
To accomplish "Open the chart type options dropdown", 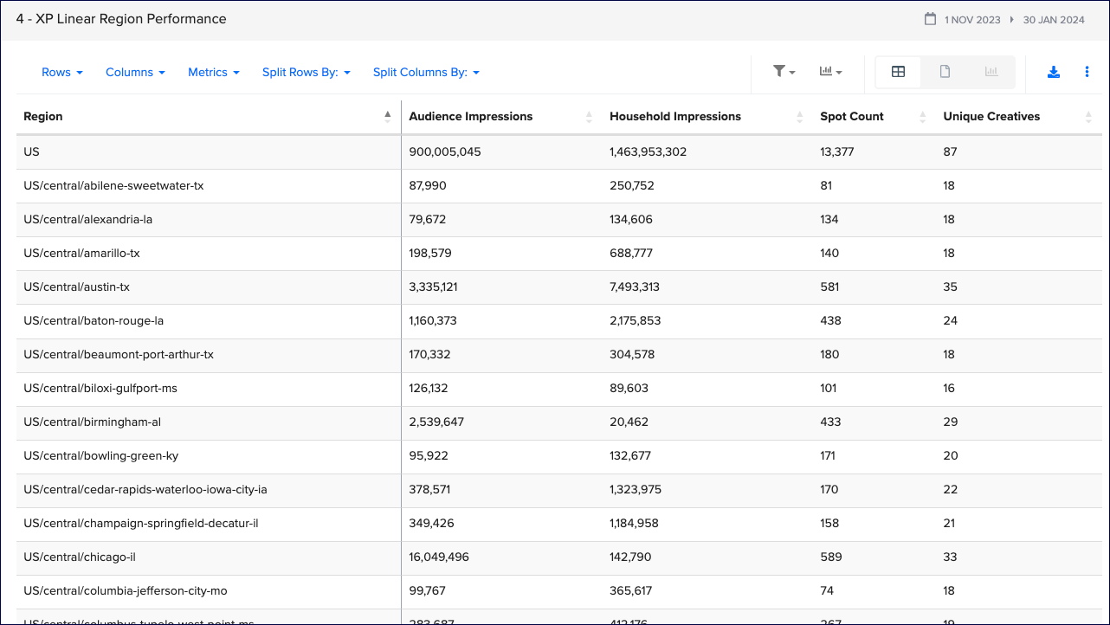I will (830, 72).
